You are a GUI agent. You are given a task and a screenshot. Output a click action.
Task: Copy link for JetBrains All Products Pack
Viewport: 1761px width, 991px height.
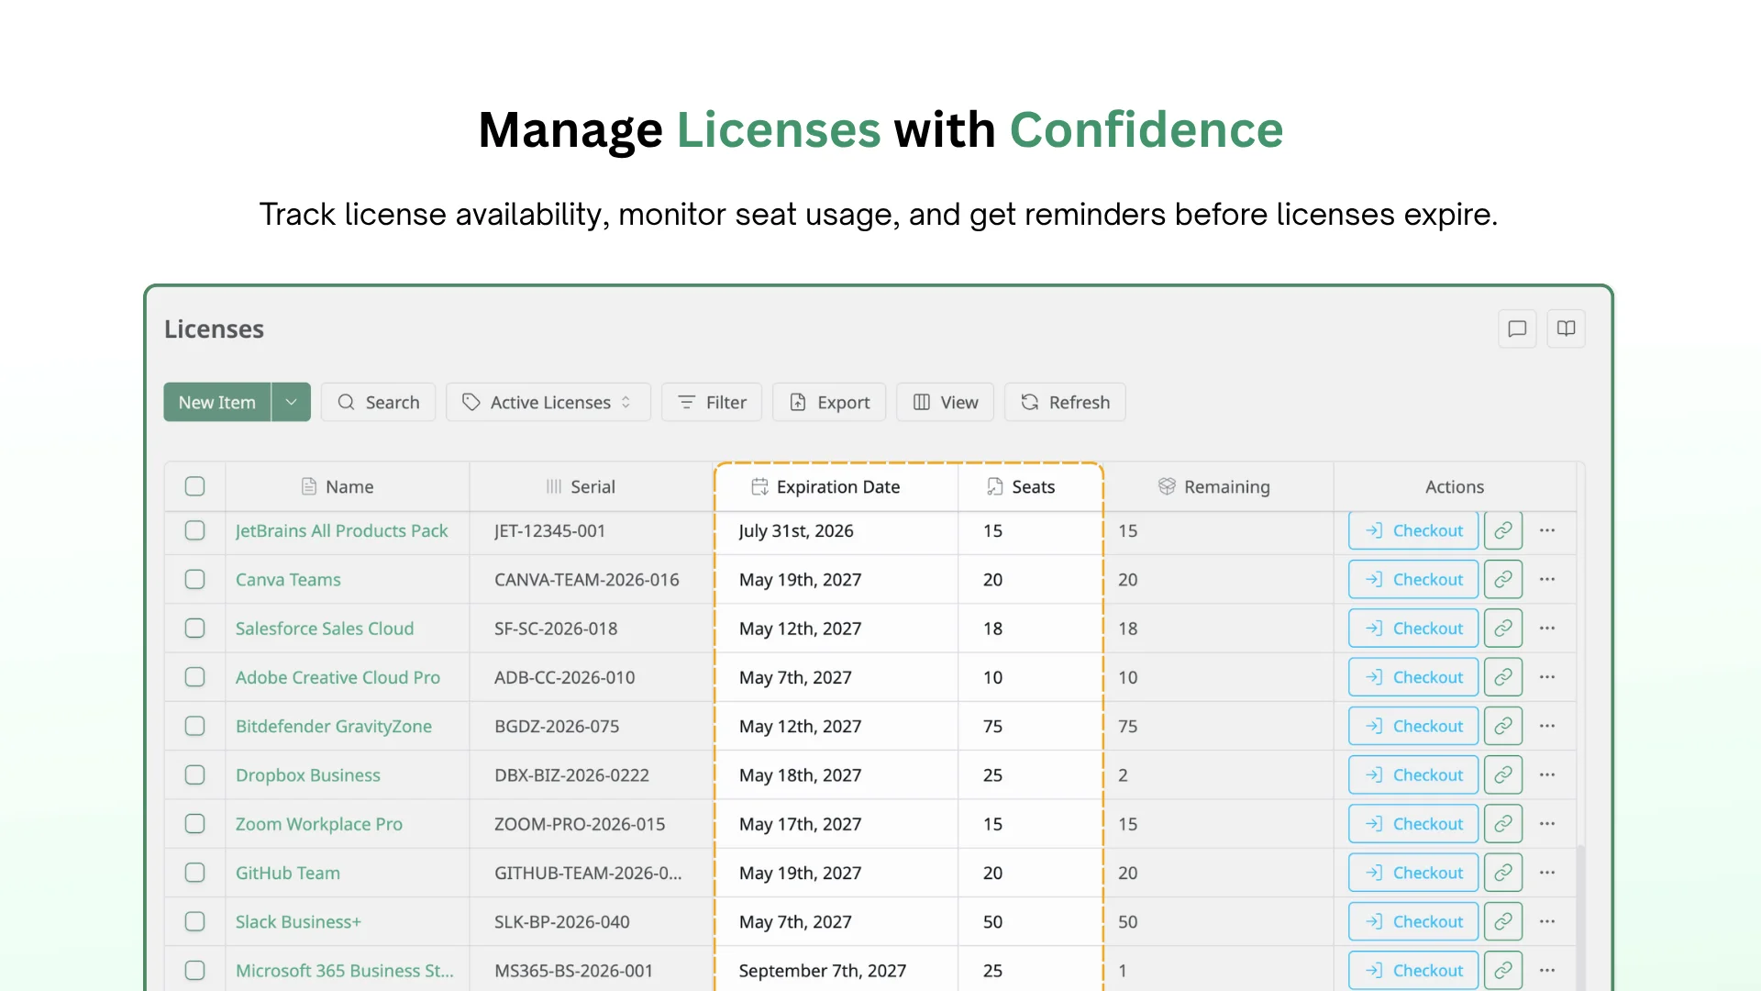[1503, 530]
